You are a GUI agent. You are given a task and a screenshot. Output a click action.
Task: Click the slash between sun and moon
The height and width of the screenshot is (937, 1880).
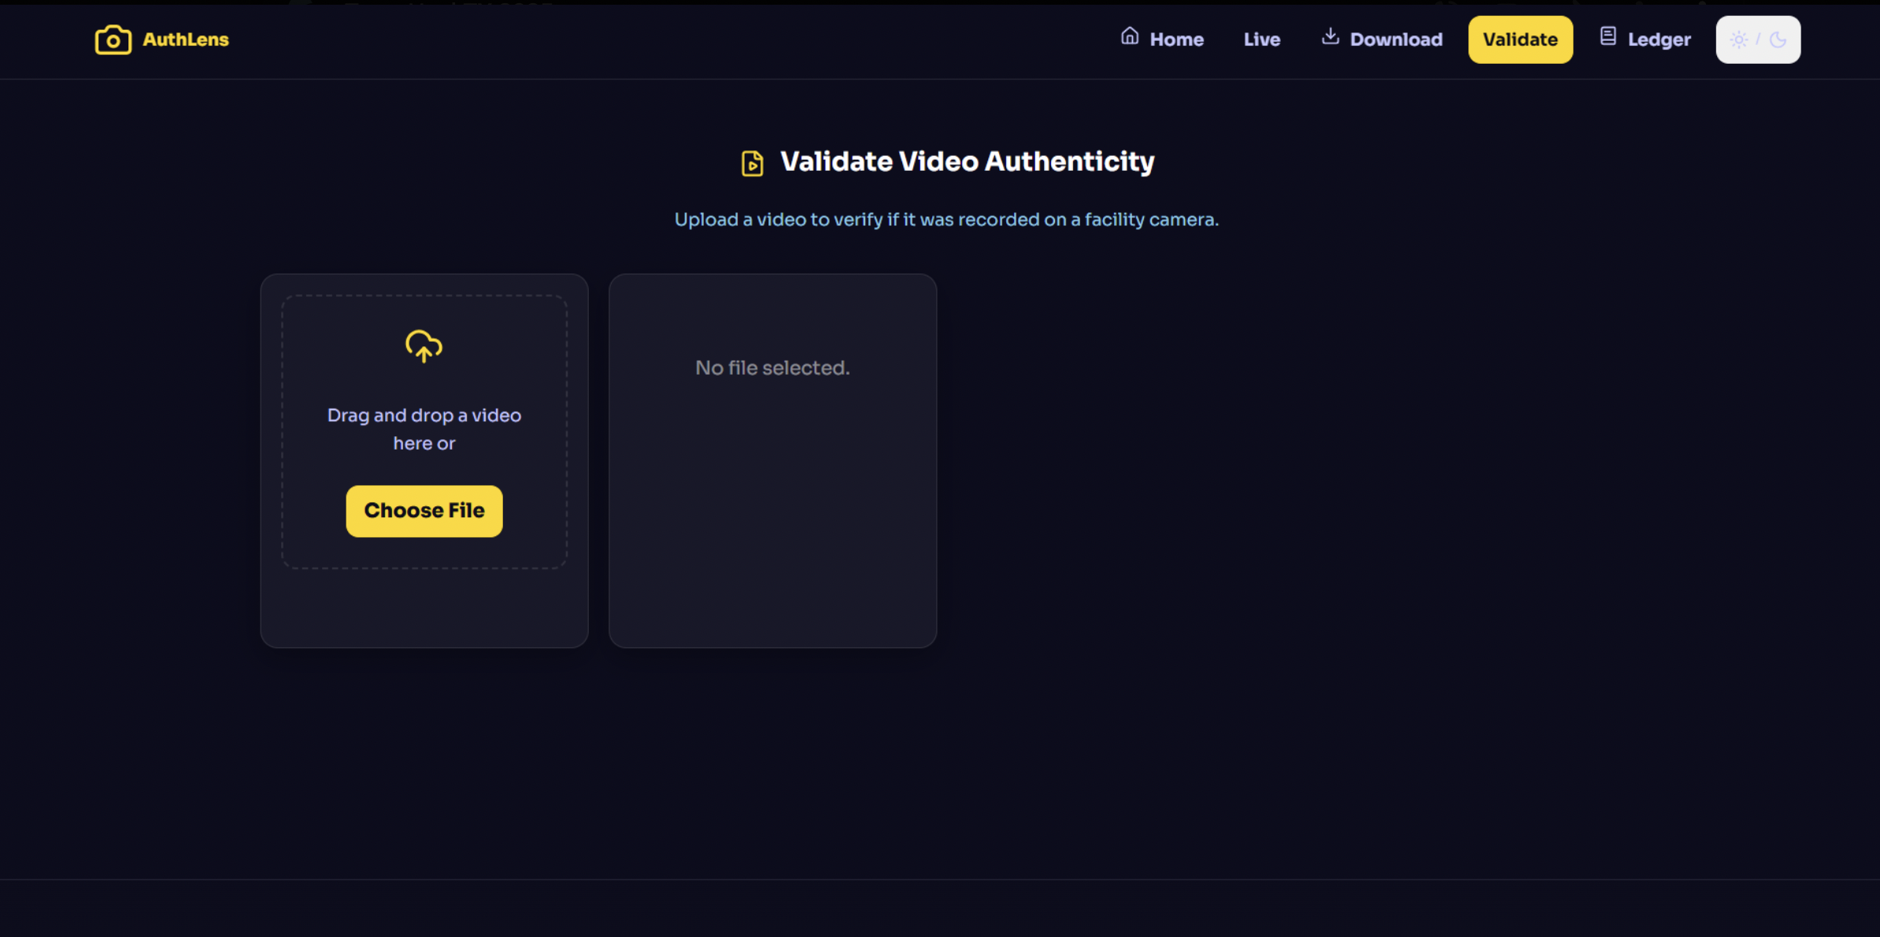pyautogui.click(x=1758, y=39)
